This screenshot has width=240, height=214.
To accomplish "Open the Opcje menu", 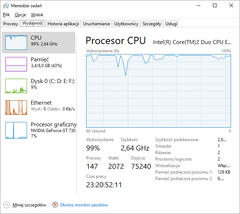I will [20, 15].
